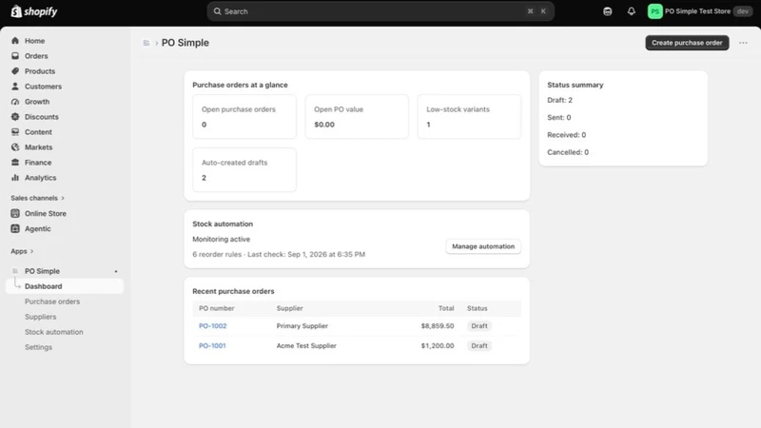Click the Home icon in sidebar
The height and width of the screenshot is (428, 761).
pyautogui.click(x=15, y=41)
